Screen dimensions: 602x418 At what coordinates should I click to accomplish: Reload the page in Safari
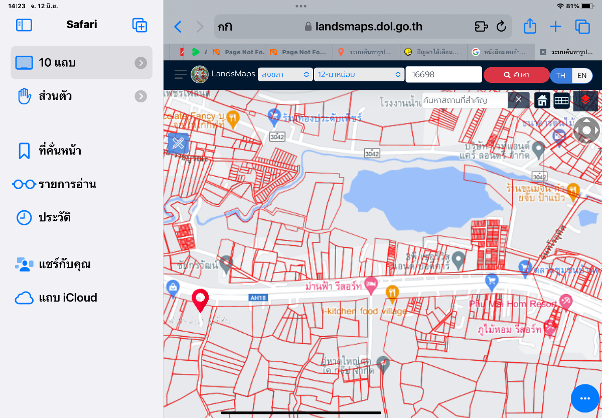coord(501,27)
